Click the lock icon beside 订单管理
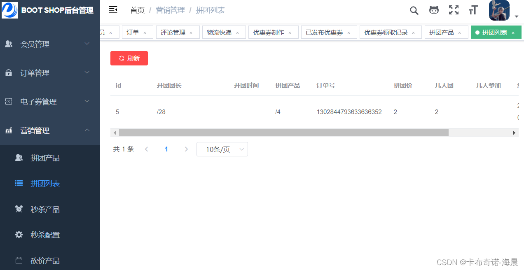The width and height of the screenshot is (524, 270). point(9,73)
